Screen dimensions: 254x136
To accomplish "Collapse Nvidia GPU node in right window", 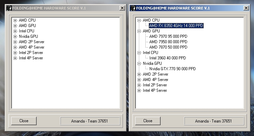I will [139, 63].
